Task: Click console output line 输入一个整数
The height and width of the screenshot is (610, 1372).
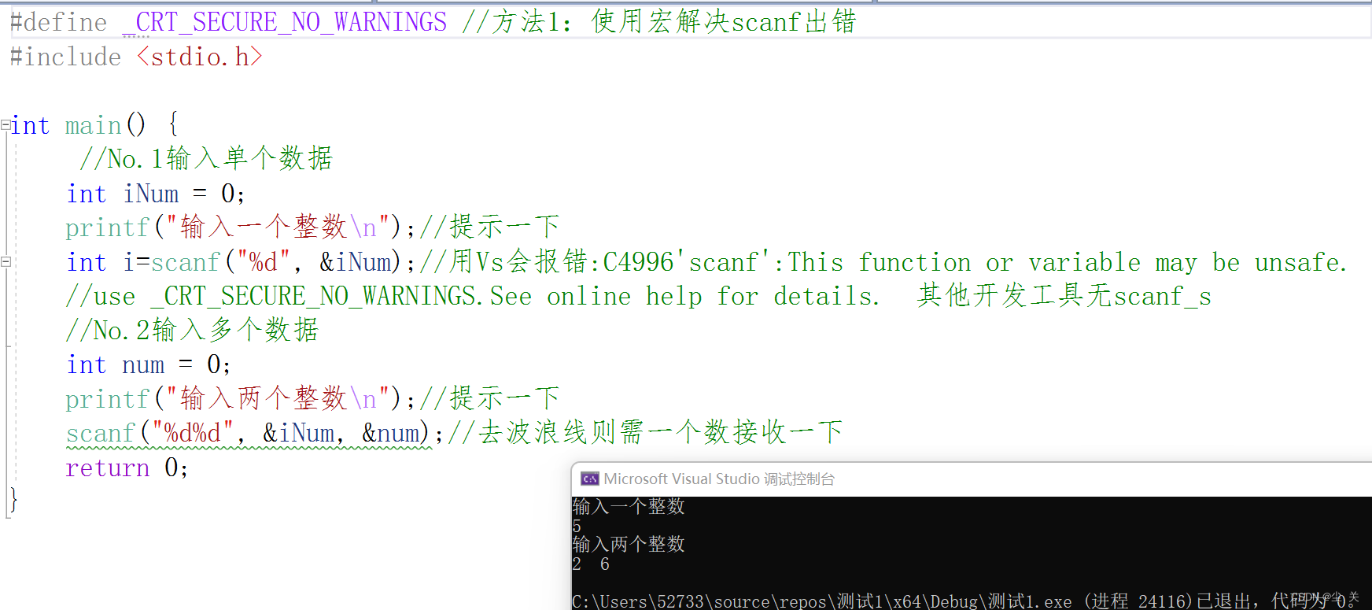Action: [x=629, y=506]
